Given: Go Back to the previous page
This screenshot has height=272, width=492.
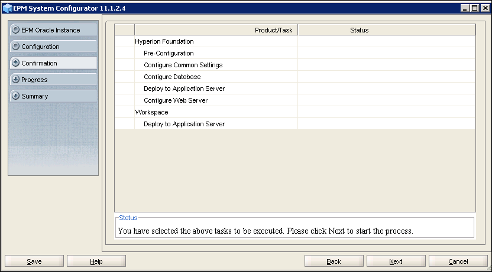Looking at the screenshot, I should click(334, 261).
